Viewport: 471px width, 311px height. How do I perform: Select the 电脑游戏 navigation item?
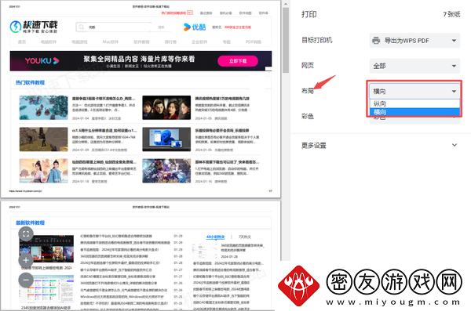[x=79, y=42]
